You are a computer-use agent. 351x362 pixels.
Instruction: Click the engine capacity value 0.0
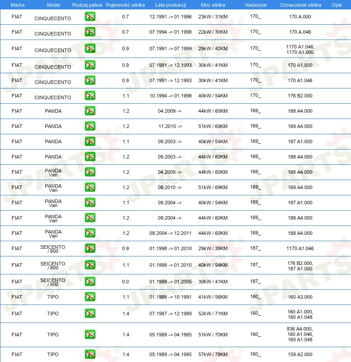[125, 282]
